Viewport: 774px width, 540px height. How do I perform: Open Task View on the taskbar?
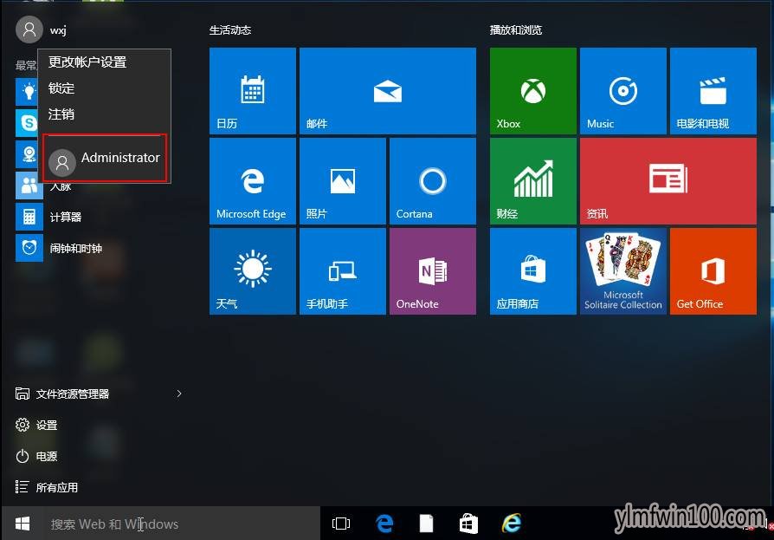(341, 524)
